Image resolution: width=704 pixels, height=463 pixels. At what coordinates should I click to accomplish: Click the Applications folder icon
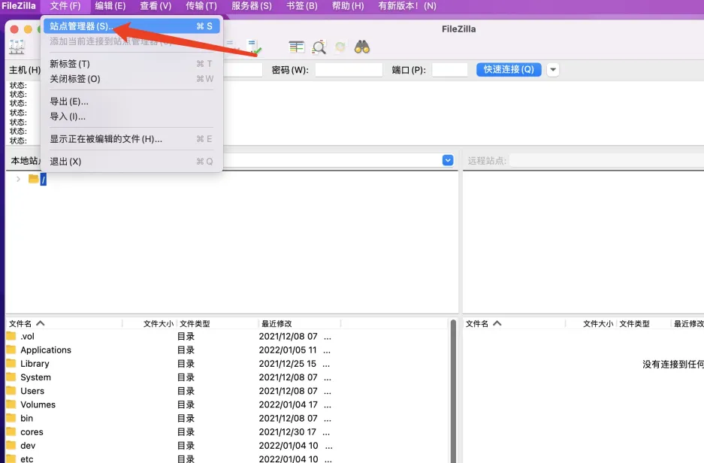[x=11, y=350]
